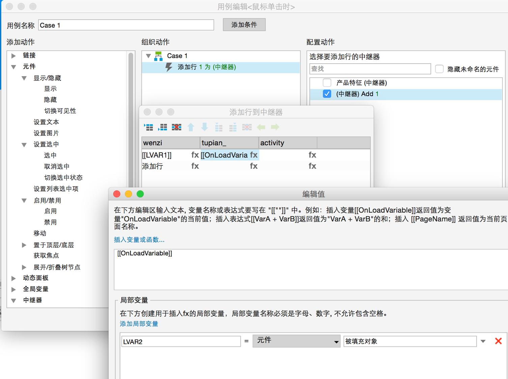
Task: Open fx editor for the [[OnLoadVaria tupian_ cell
Action: tap(254, 155)
